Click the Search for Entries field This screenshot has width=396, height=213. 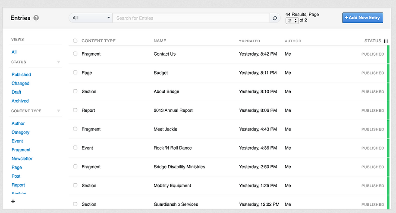(x=192, y=18)
